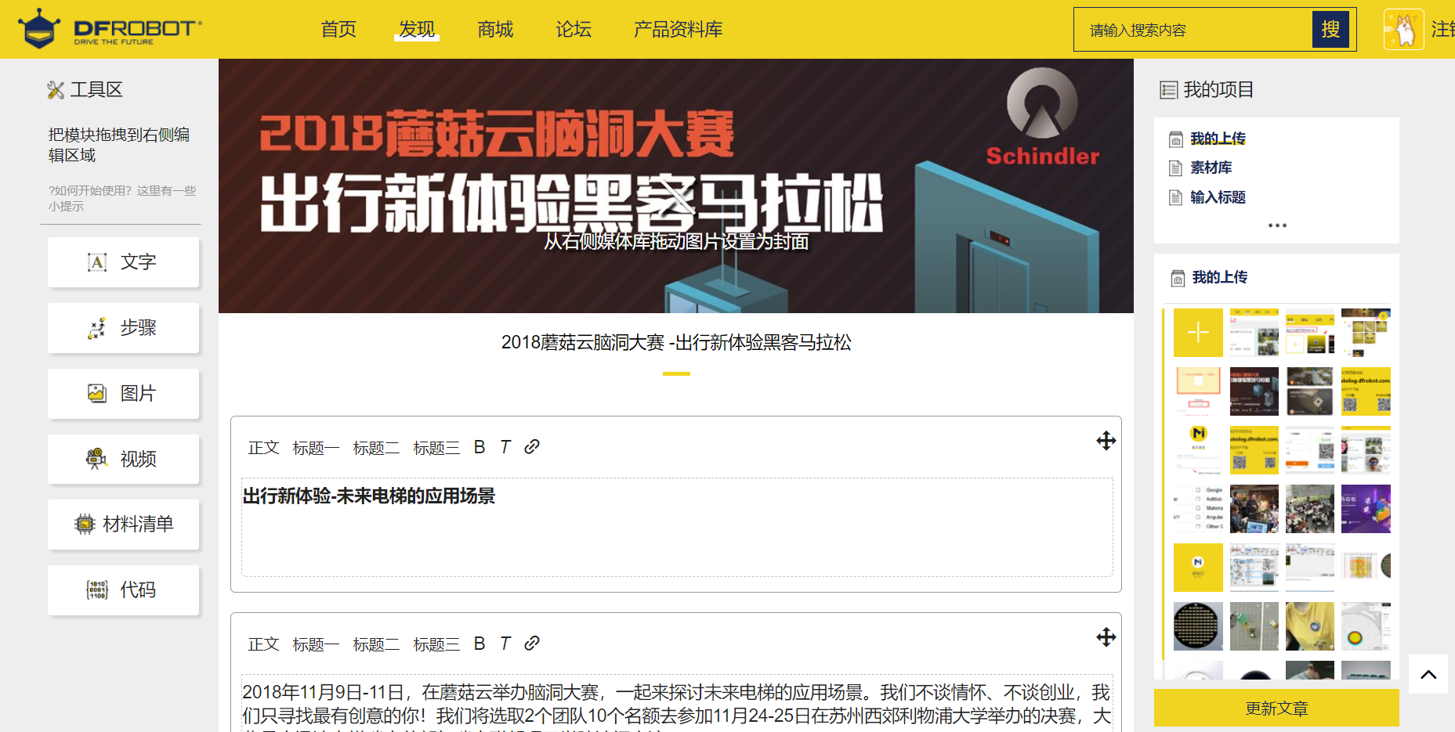Open the 如何开始使用 tips link
The width and height of the screenshot is (1455, 732).
(122, 198)
